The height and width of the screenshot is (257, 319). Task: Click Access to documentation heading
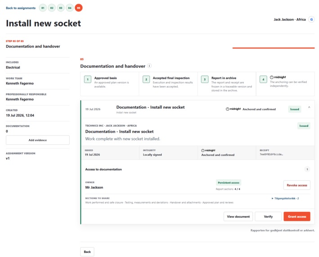103,169
